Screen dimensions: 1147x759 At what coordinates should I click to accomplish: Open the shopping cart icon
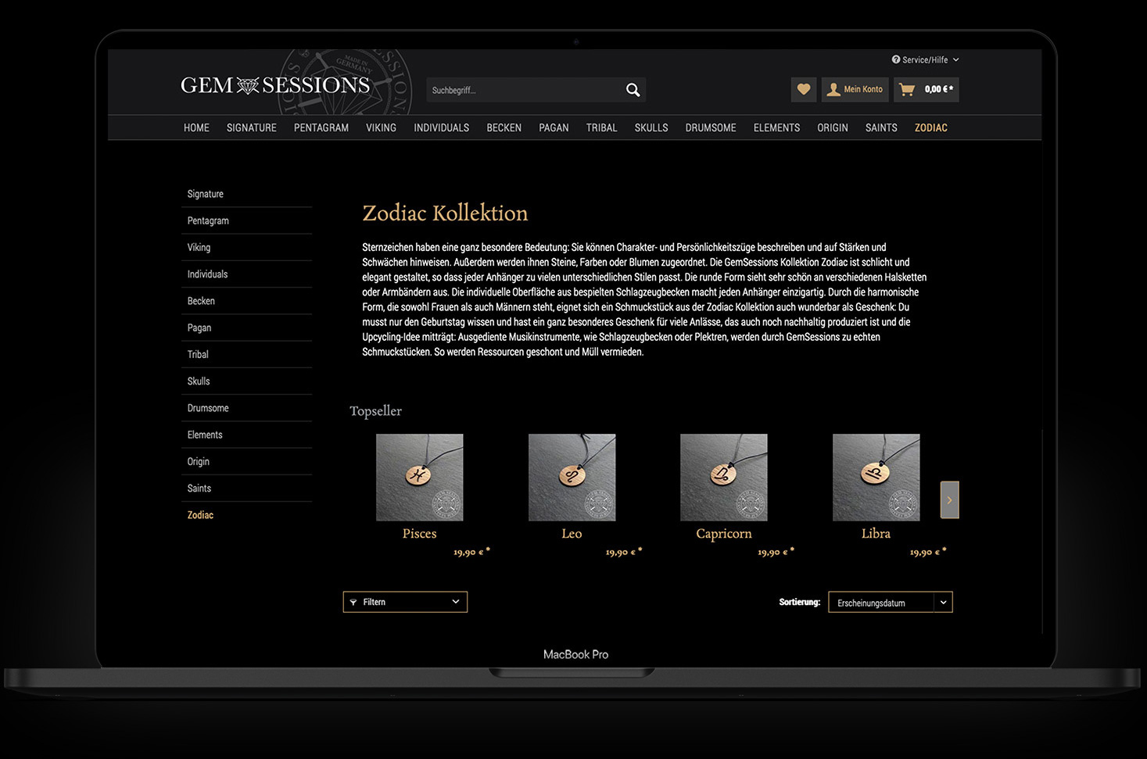(907, 89)
